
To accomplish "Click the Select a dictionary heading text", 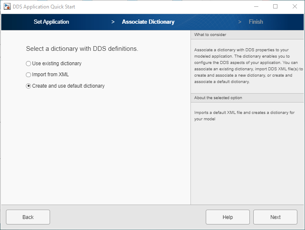I will [82, 49].
